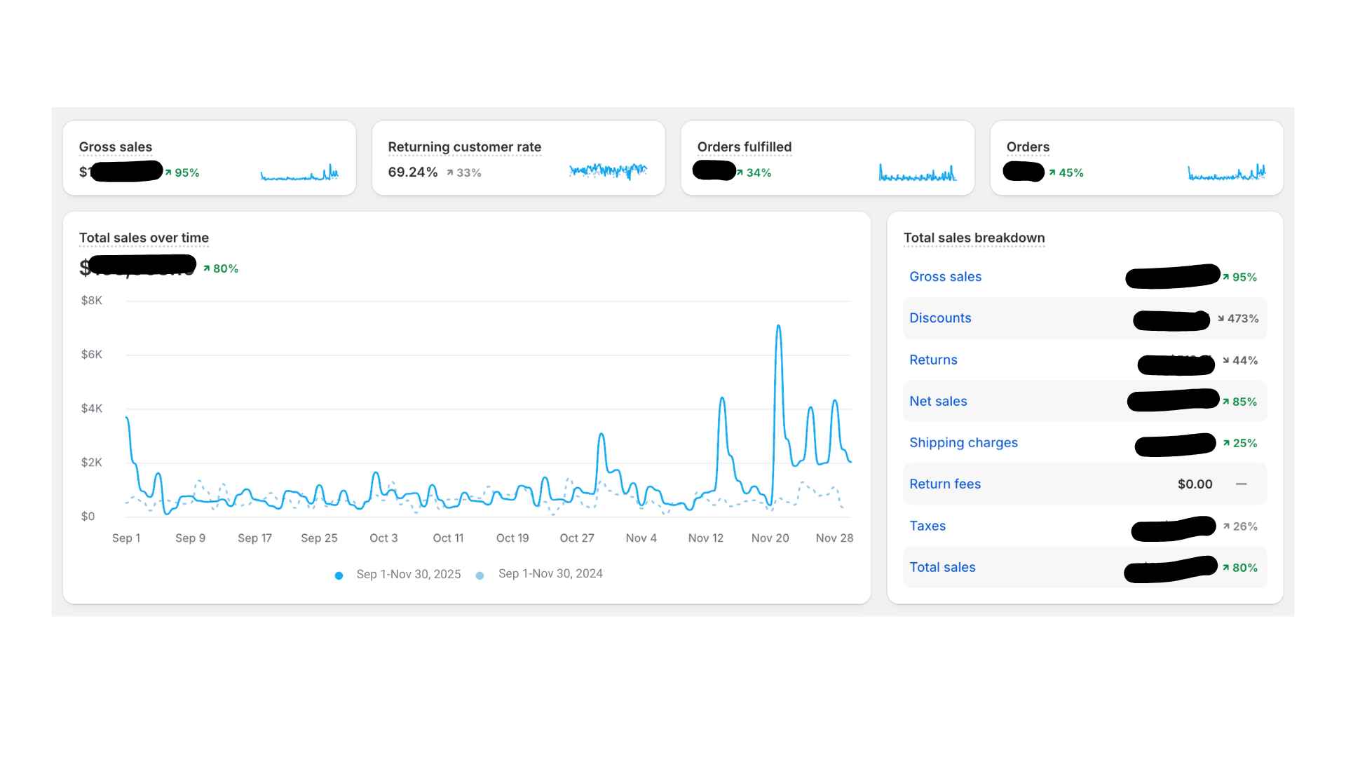Click the Orders card sparkline chart

(1226, 173)
